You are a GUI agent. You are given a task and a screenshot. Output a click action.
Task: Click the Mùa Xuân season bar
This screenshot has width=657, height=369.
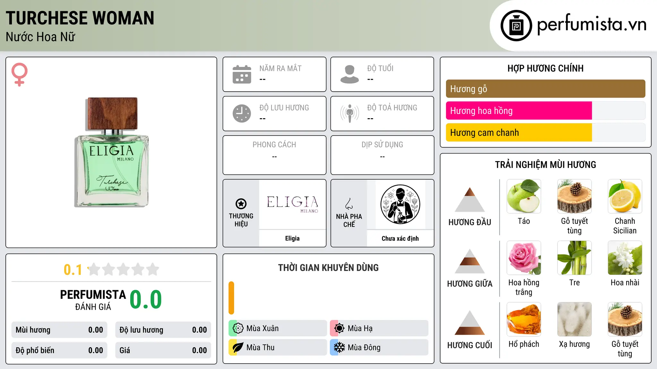[x=278, y=328]
